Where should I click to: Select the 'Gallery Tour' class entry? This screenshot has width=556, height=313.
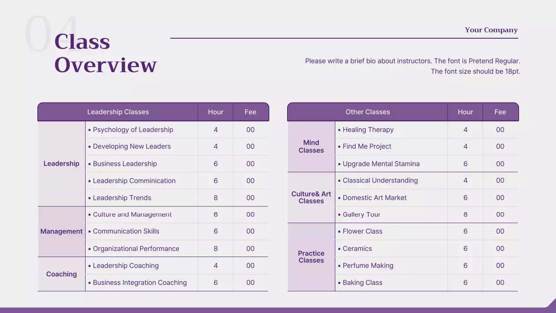pos(361,214)
